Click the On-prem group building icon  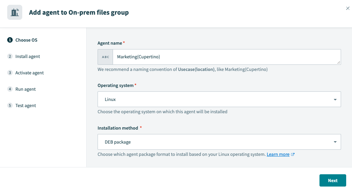15,13
